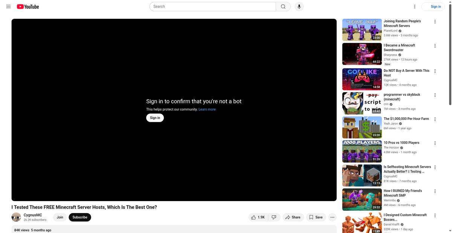Dislike this video

pos(274,217)
